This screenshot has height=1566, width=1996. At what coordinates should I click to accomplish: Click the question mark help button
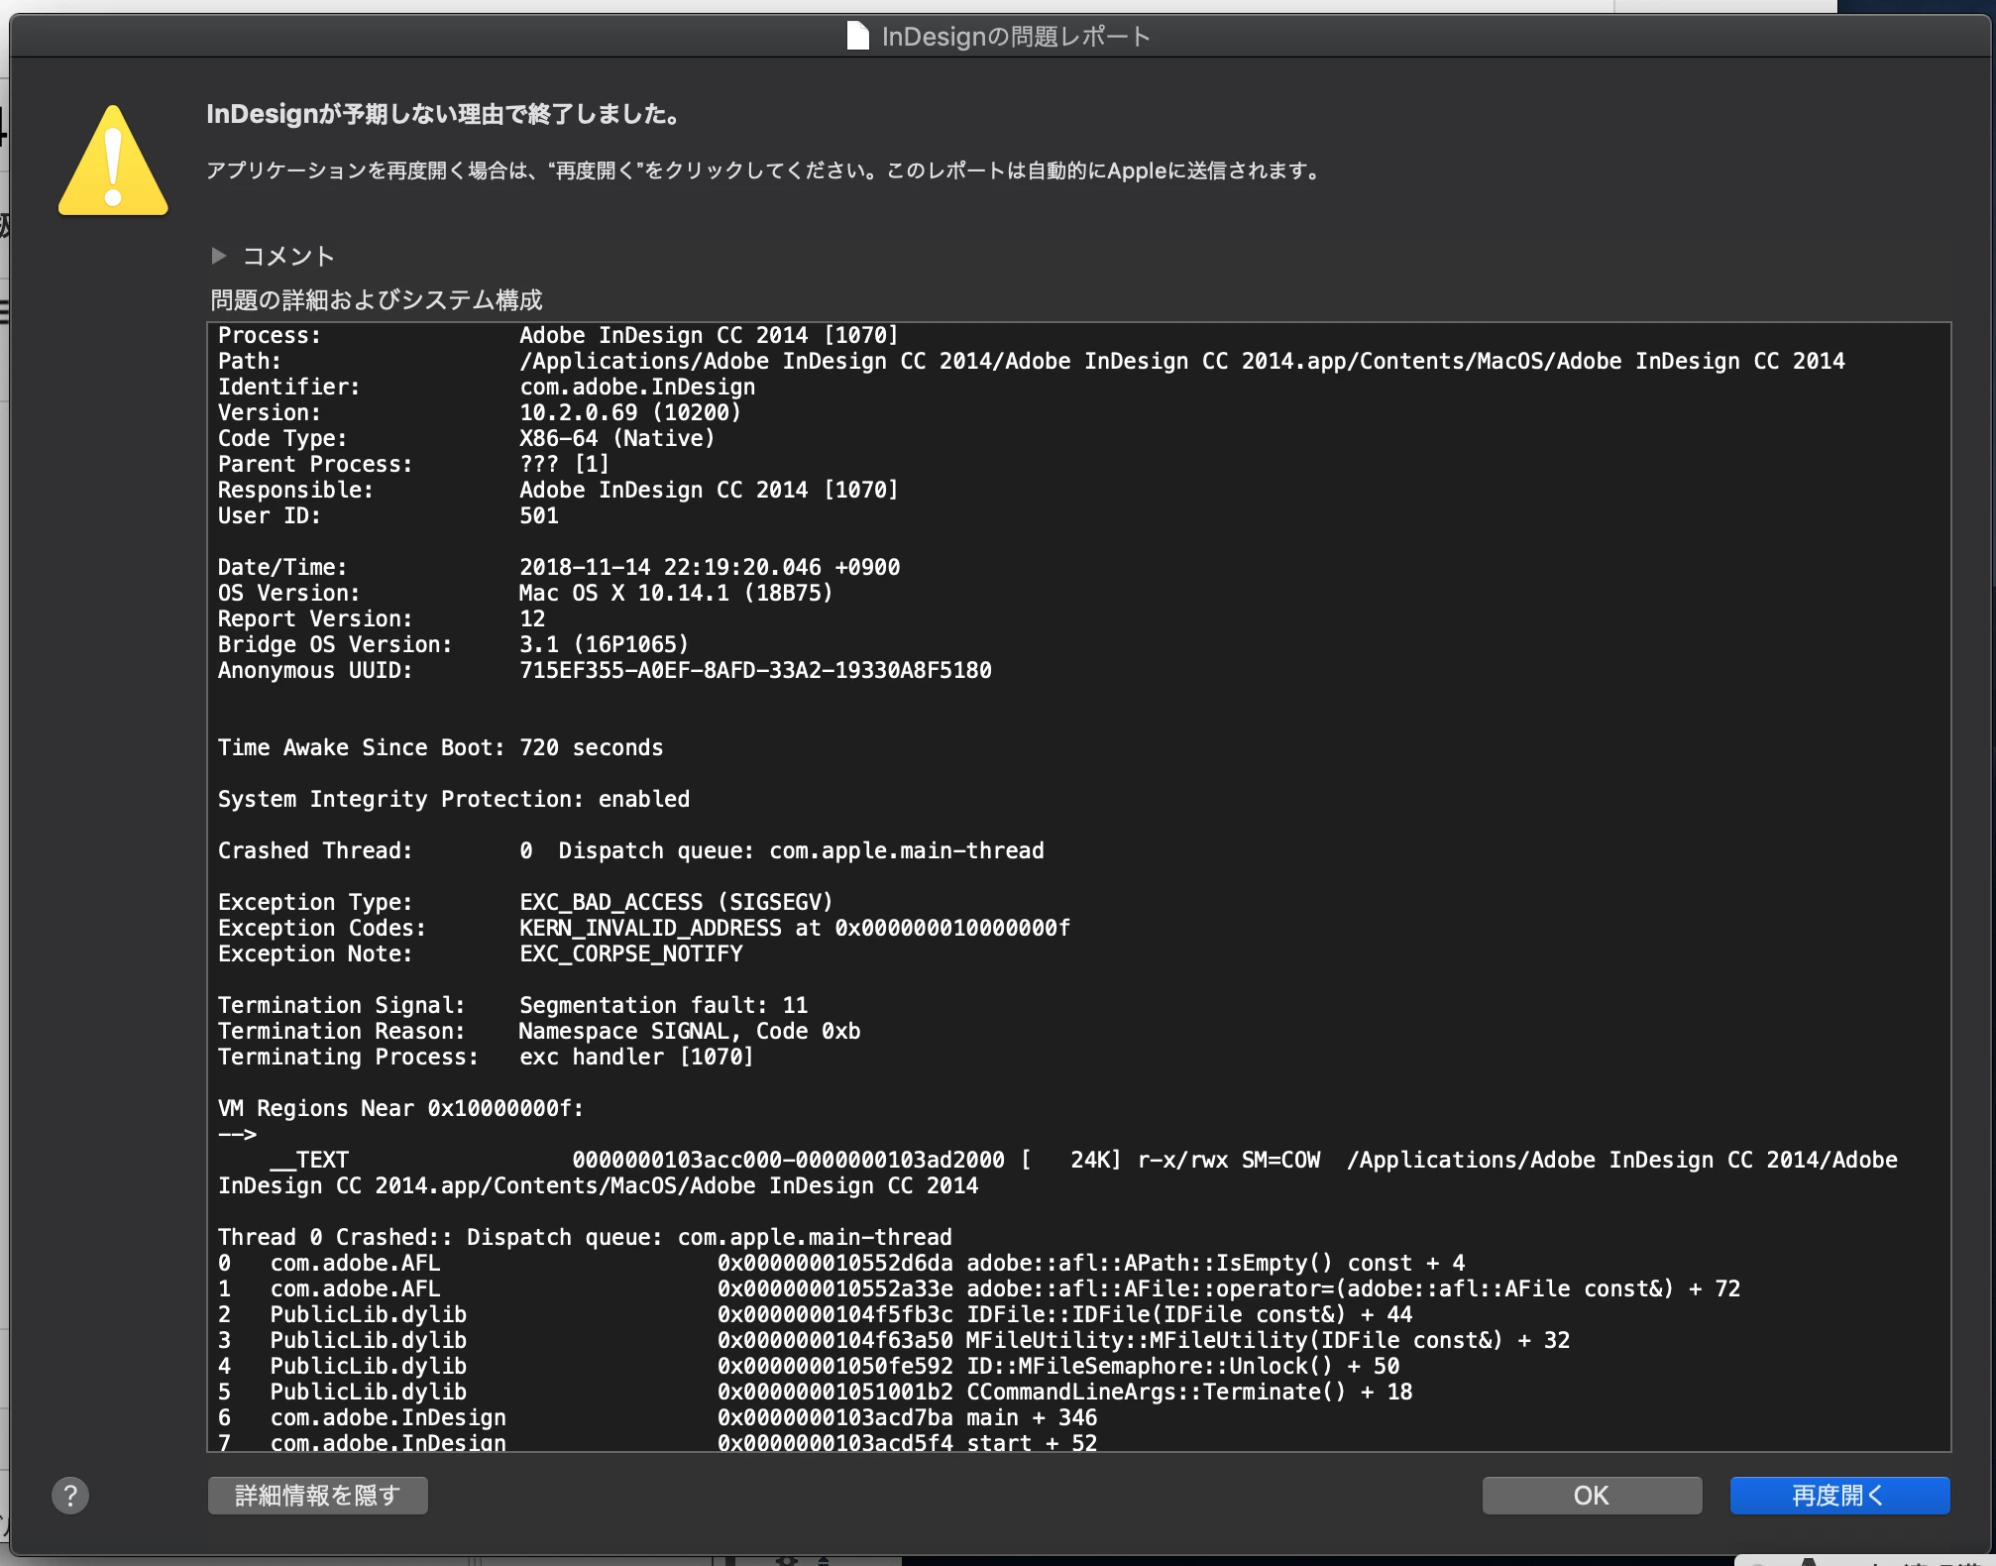[x=70, y=1495]
